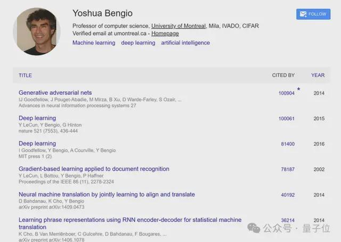Click the asterisk next to 100904 citations
341x242 pixels.
[298, 89]
